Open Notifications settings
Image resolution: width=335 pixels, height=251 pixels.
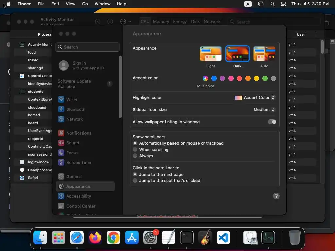click(x=85, y=133)
